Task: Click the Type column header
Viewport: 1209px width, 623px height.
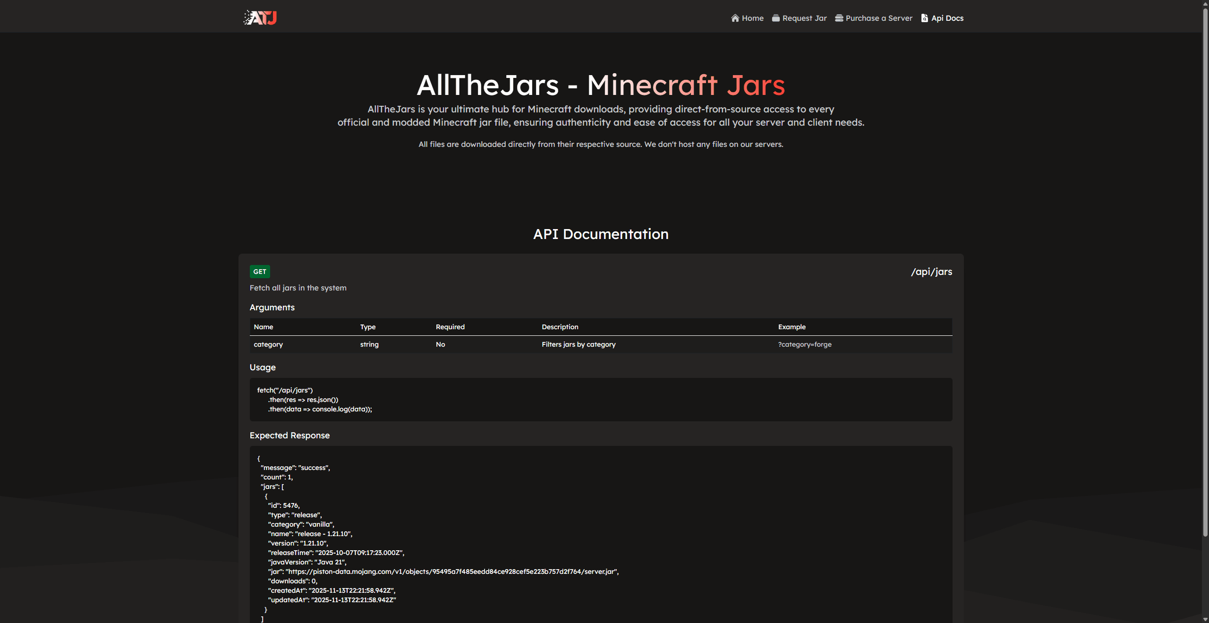Action: (368, 327)
